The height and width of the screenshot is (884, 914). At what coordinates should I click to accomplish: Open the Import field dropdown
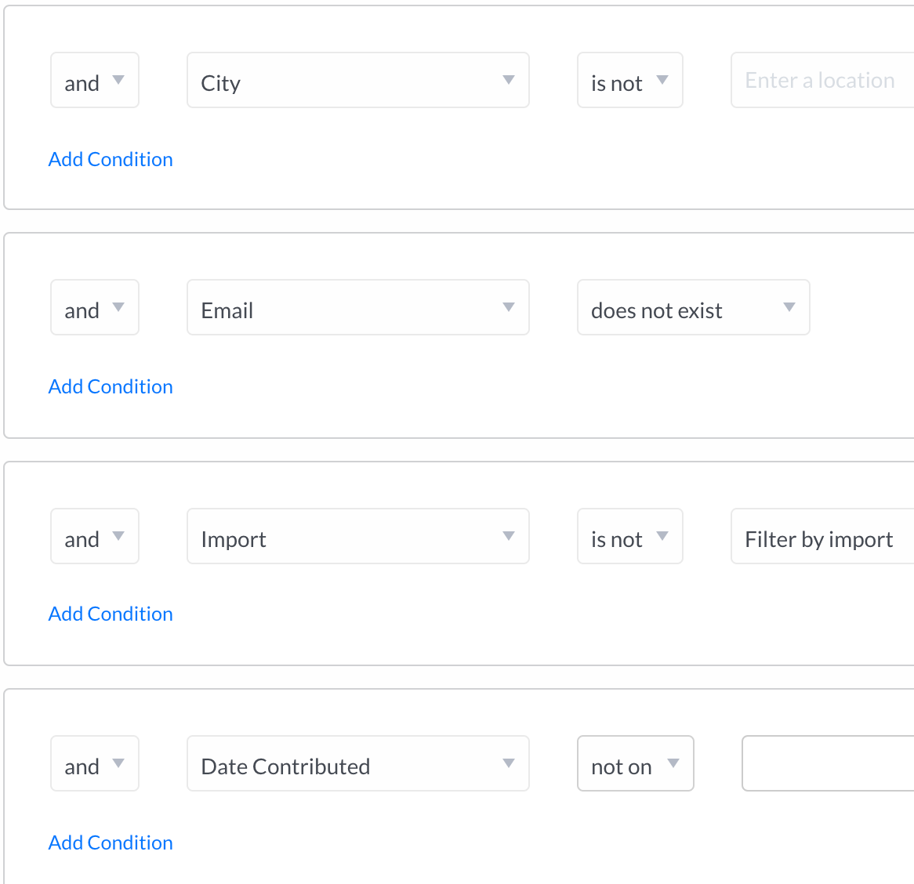point(358,536)
